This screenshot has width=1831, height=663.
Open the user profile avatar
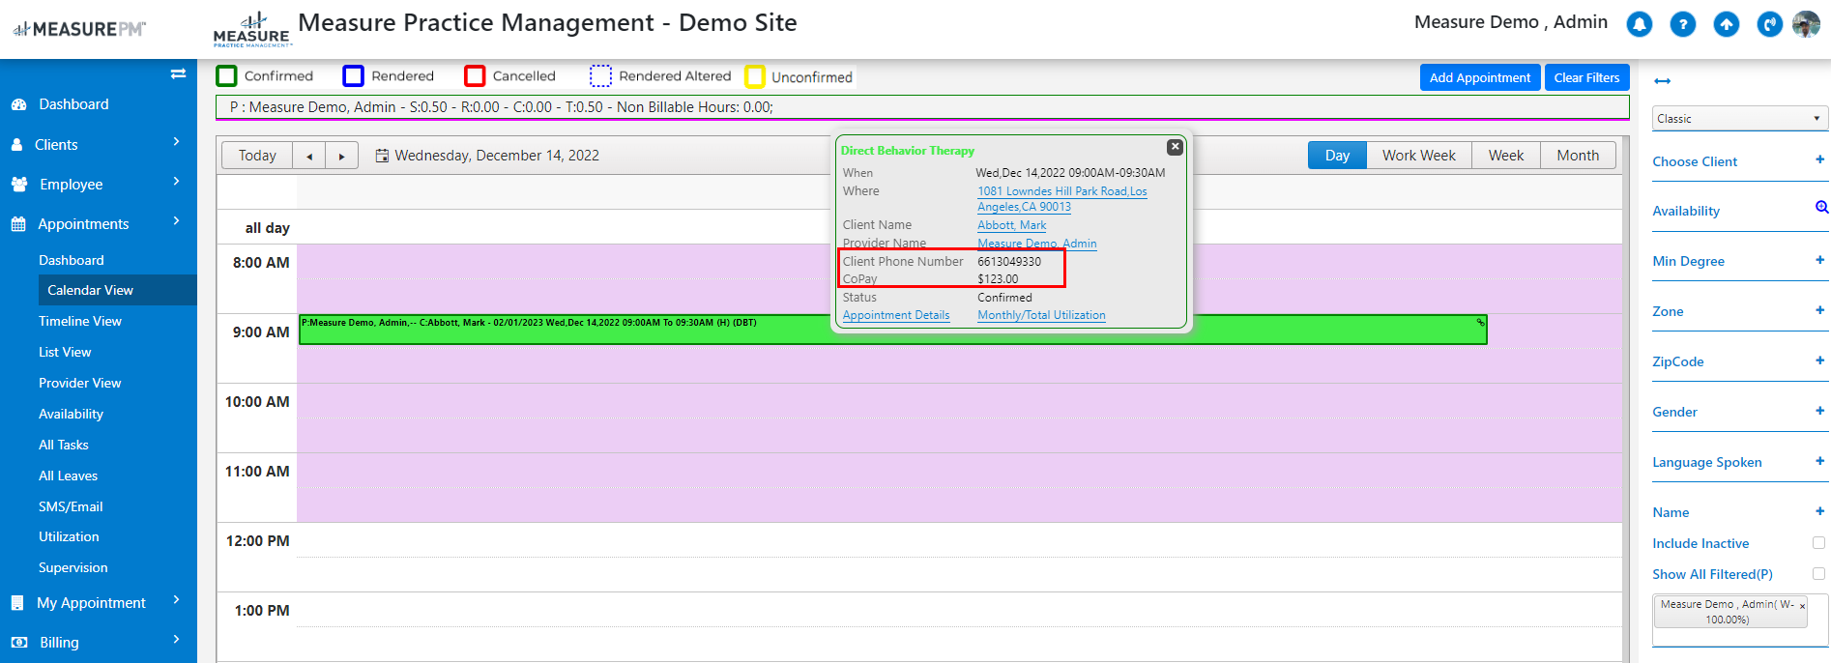click(1806, 24)
